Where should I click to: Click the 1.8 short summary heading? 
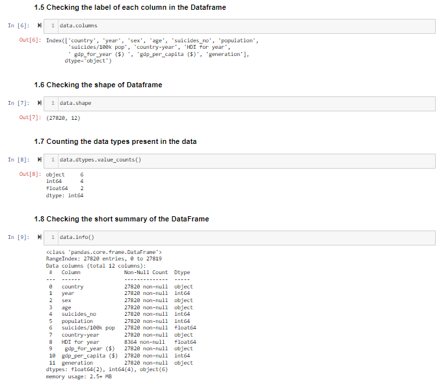point(122,219)
